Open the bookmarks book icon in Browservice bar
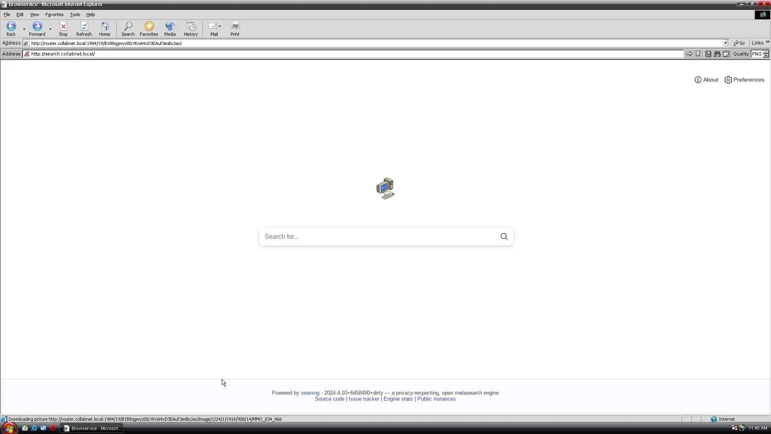The image size is (771, 434). click(708, 54)
